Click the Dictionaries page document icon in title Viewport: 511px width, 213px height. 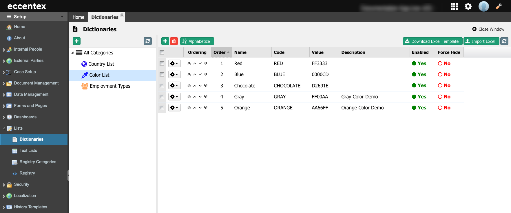[x=75, y=29]
